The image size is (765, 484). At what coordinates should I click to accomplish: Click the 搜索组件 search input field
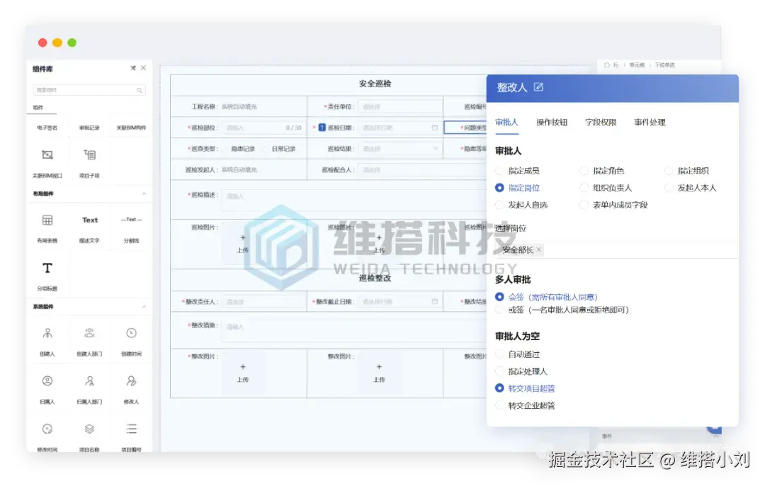[85, 90]
